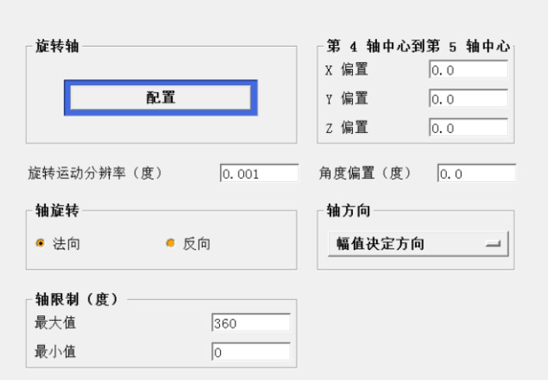Focus the 角度偏置 value field
This screenshot has width=548, height=380.
click(476, 173)
